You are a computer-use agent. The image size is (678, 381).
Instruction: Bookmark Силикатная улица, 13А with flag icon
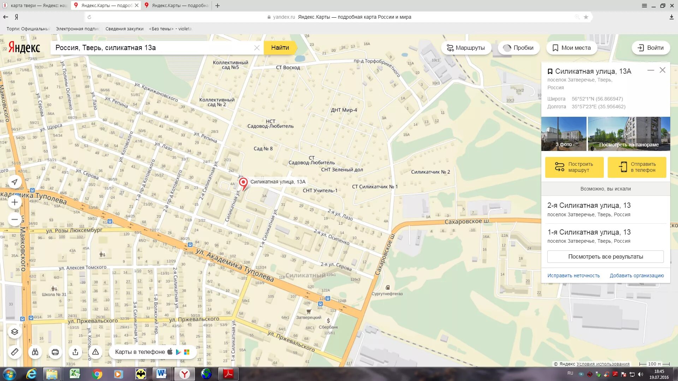[x=550, y=72]
